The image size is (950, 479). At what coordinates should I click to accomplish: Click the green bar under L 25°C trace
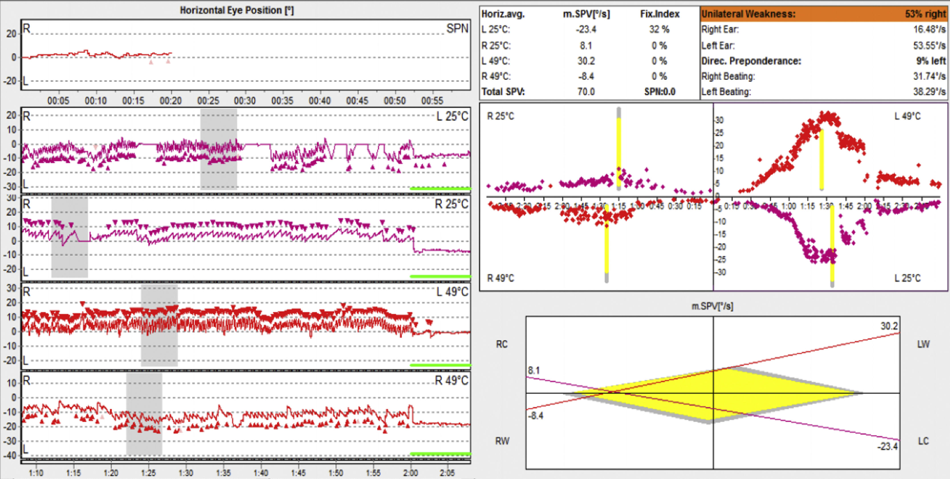point(440,188)
